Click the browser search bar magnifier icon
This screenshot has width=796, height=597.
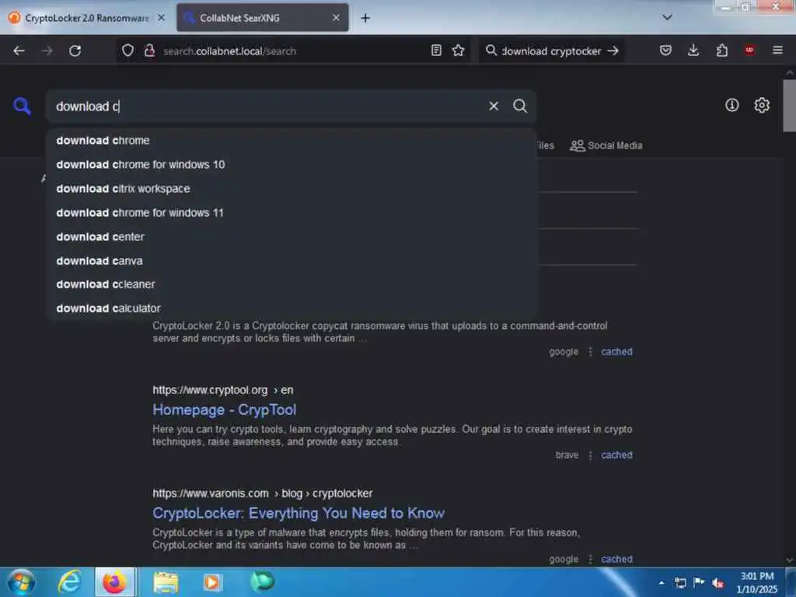491,51
